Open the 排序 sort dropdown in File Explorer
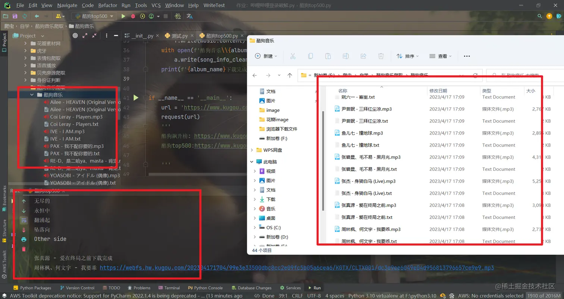564x299 pixels. click(x=407, y=56)
